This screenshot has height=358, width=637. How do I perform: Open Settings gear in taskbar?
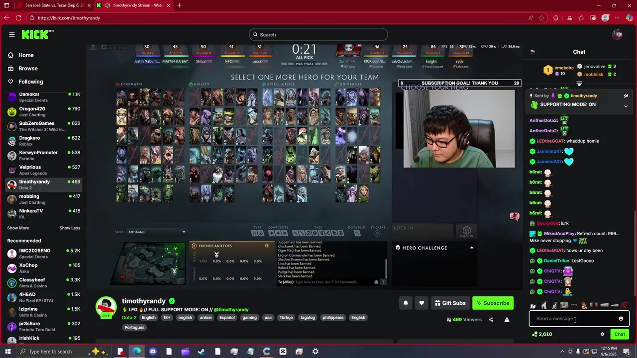coord(316,352)
